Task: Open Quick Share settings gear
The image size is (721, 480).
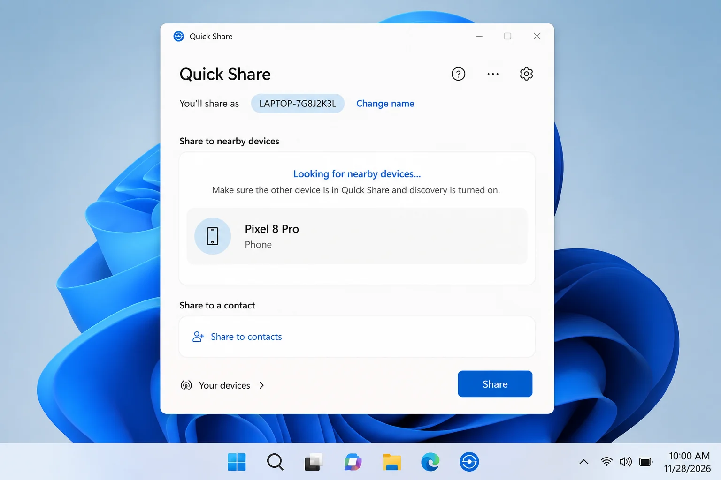Action: coord(526,74)
